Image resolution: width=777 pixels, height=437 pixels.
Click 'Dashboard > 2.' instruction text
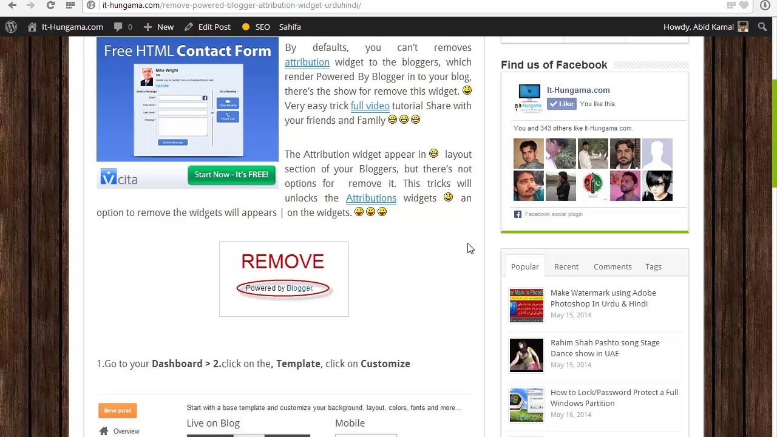coord(186,364)
